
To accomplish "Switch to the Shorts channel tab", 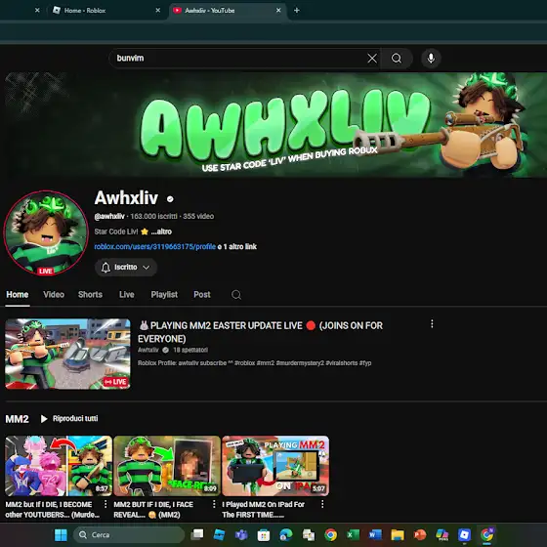I will (90, 295).
